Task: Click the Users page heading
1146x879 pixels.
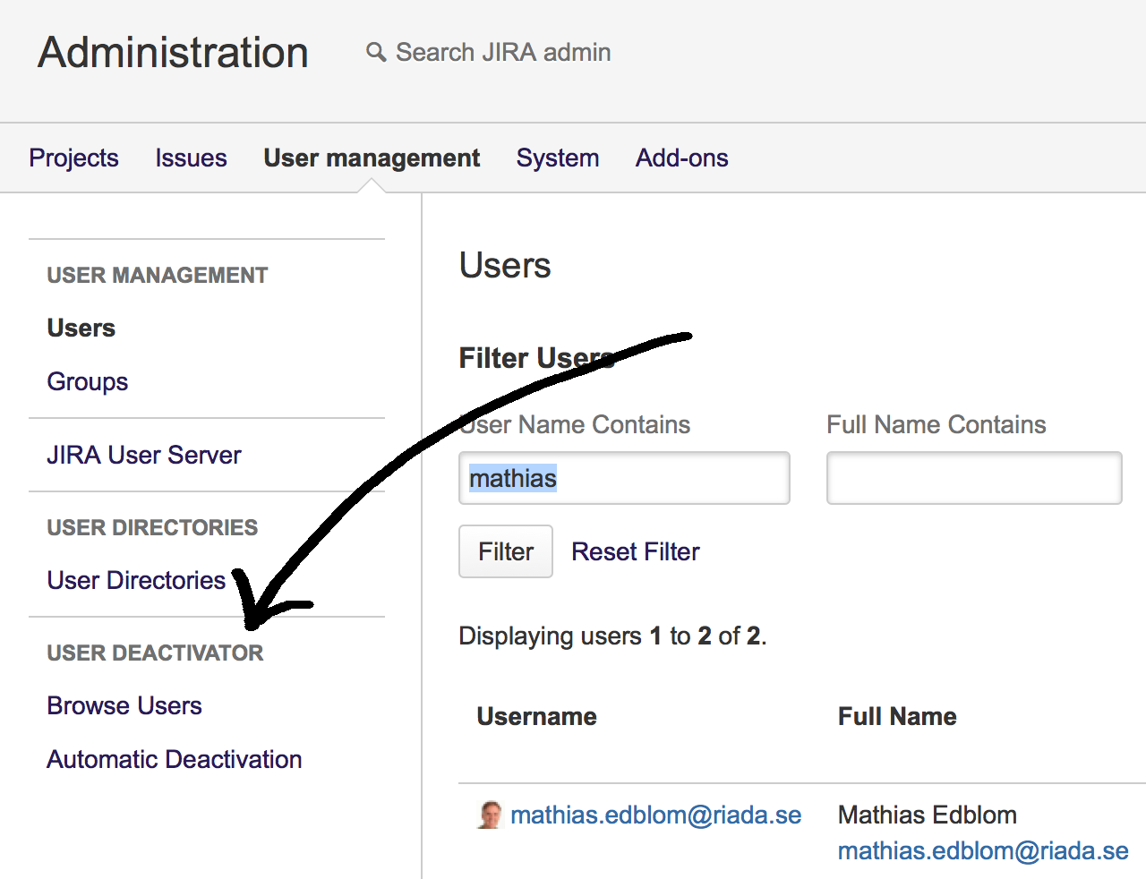Action: (505, 266)
